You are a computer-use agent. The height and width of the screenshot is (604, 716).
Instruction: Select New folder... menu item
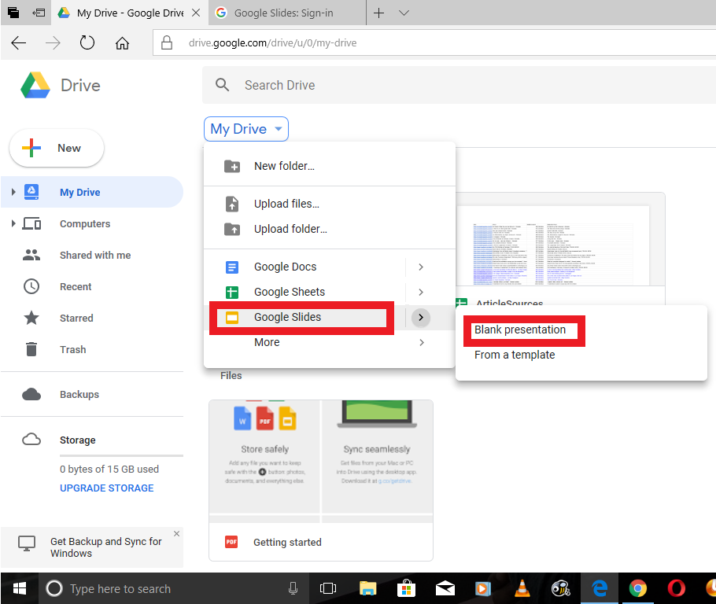[x=329, y=166]
